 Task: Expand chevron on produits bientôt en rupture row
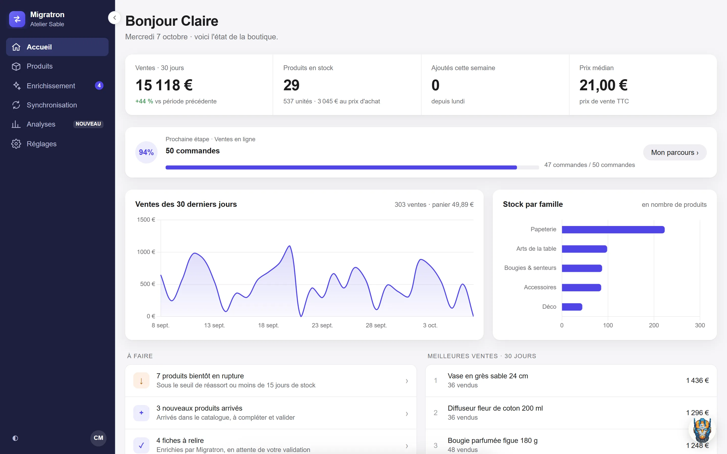point(407,381)
